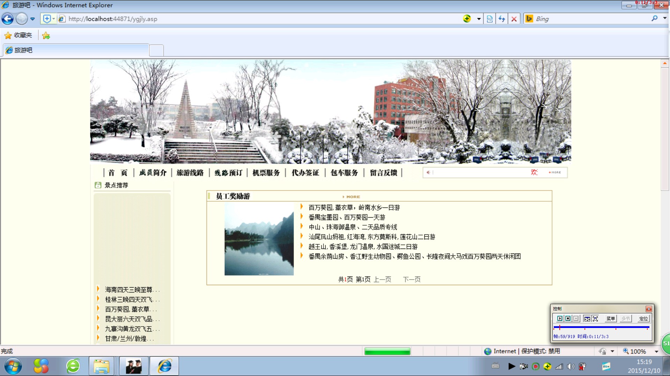Expand the zoom level dropdown arrow
The image size is (670, 376).
[656, 352]
